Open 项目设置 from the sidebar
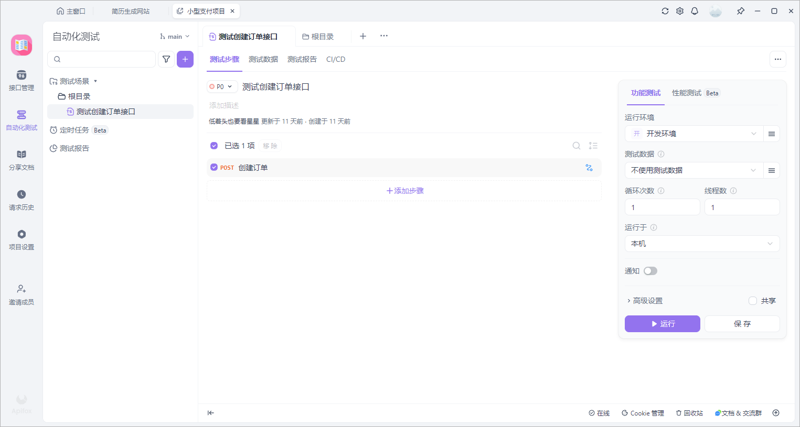This screenshot has width=800, height=427. (x=21, y=240)
